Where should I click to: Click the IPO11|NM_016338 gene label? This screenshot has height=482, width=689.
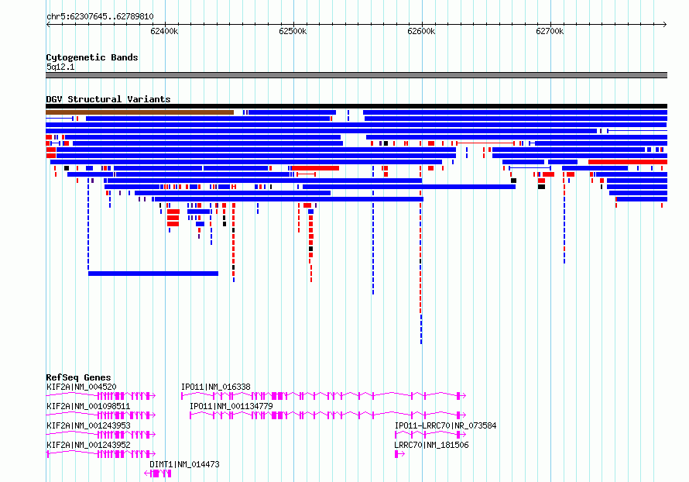[216, 387]
